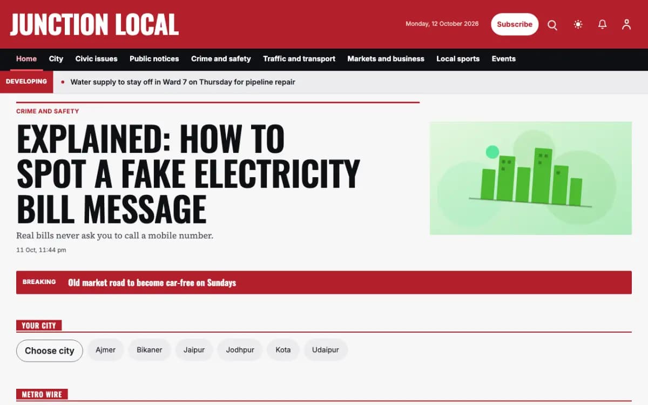Select the Jaipur city chip
The height and width of the screenshot is (405, 648).
(194, 350)
